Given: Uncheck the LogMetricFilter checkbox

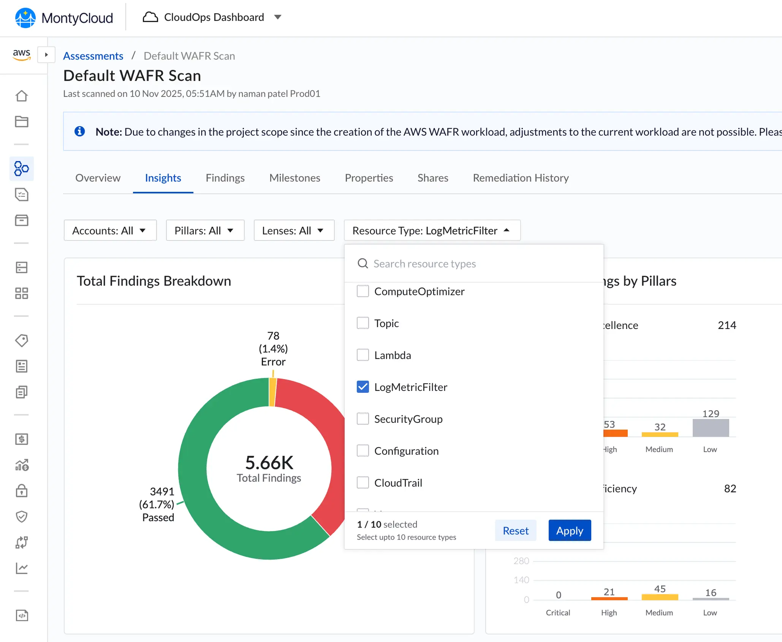Looking at the screenshot, I should click(363, 387).
